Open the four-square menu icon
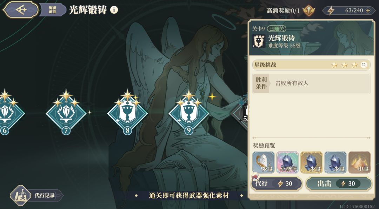 coord(52,10)
